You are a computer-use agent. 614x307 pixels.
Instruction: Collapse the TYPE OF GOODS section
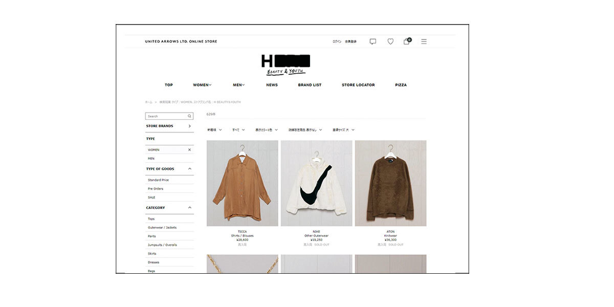pos(189,169)
